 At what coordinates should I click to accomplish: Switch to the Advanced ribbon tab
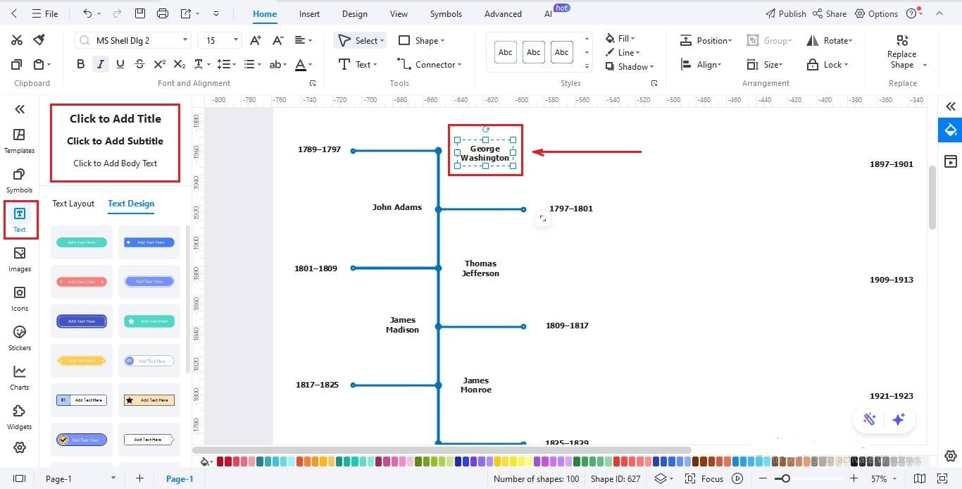pyautogui.click(x=502, y=13)
